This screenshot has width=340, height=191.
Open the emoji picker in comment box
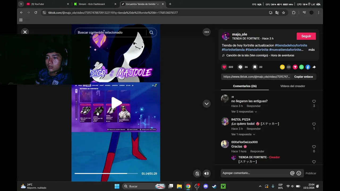point(299,173)
